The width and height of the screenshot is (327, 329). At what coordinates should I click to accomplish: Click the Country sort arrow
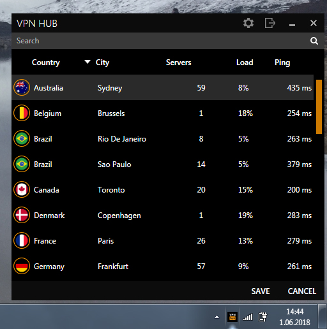tap(87, 62)
